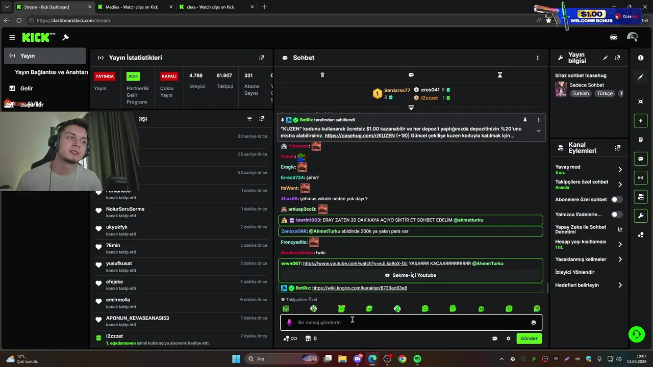Viewport: 653px width, 367px height.
Task: Expand Yavaş mod settings
Action: pyautogui.click(x=620, y=169)
